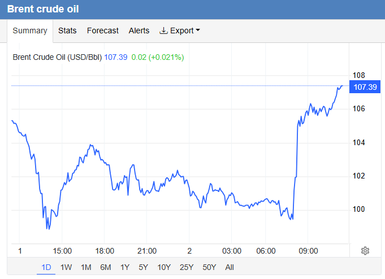The width and height of the screenshot is (385, 279).
Task: Click the Export download icon
Action: [x=164, y=30]
